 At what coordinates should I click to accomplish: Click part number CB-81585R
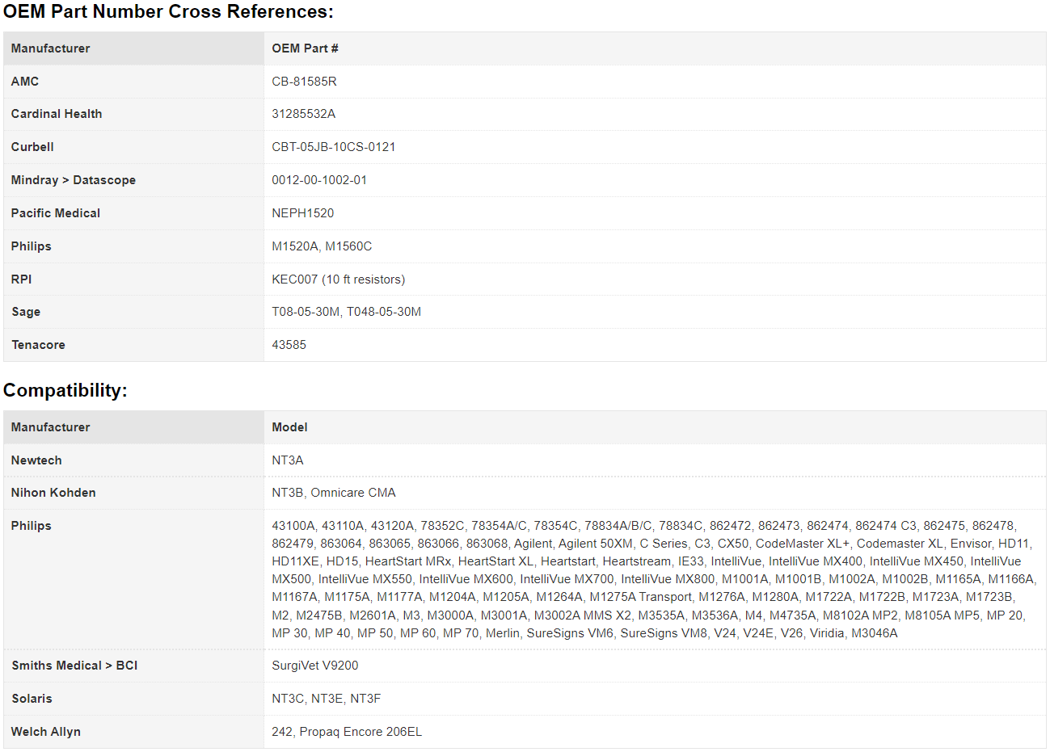tap(304, 82)
